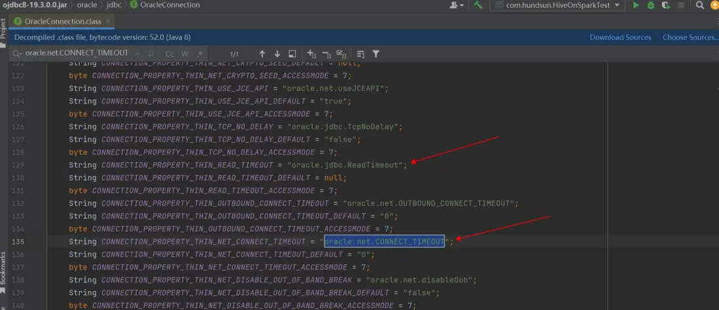Image resolution: width=719 pixels, height=310 pixels.
Task: Open Search Everywhere magnifier icon
Action: pyautogui.click(x=699, y=5)
